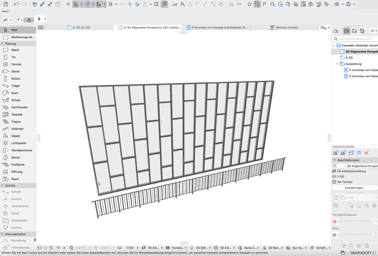This screenshot has height=256, width=378.
Task: Click the Transparentpause red color swatch
Action: pos(335,221)
